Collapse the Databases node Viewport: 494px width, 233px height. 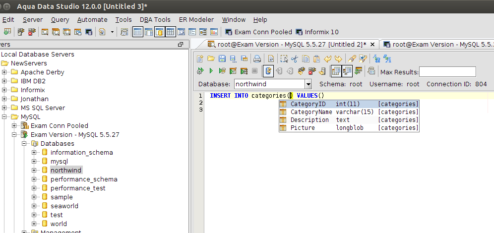[x=24, y=144]
